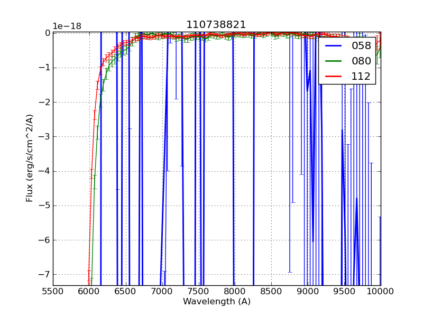This screenshot has height=317, width=423.
Task: Click the 9000 x-axis tick label
Action: (x=308, y=291)
